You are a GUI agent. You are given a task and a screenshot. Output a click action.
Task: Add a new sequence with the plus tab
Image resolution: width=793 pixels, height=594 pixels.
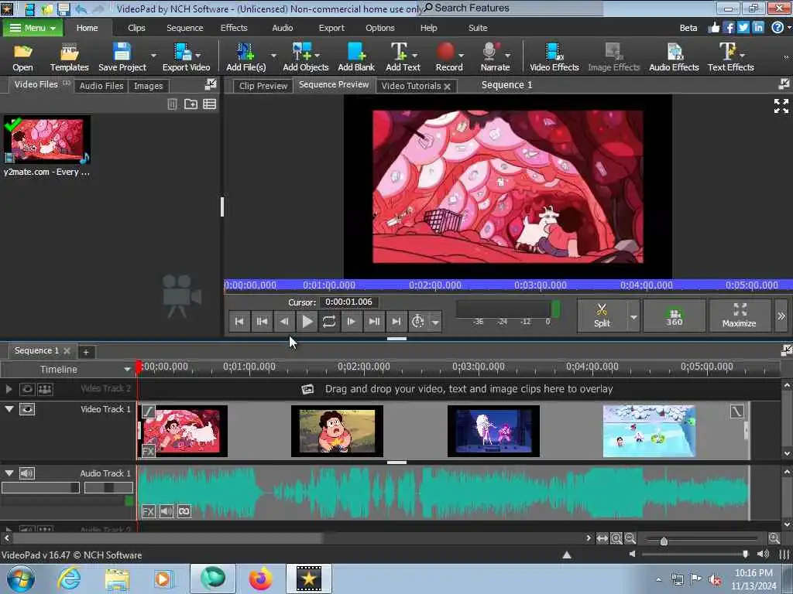[x=86, y=352]
